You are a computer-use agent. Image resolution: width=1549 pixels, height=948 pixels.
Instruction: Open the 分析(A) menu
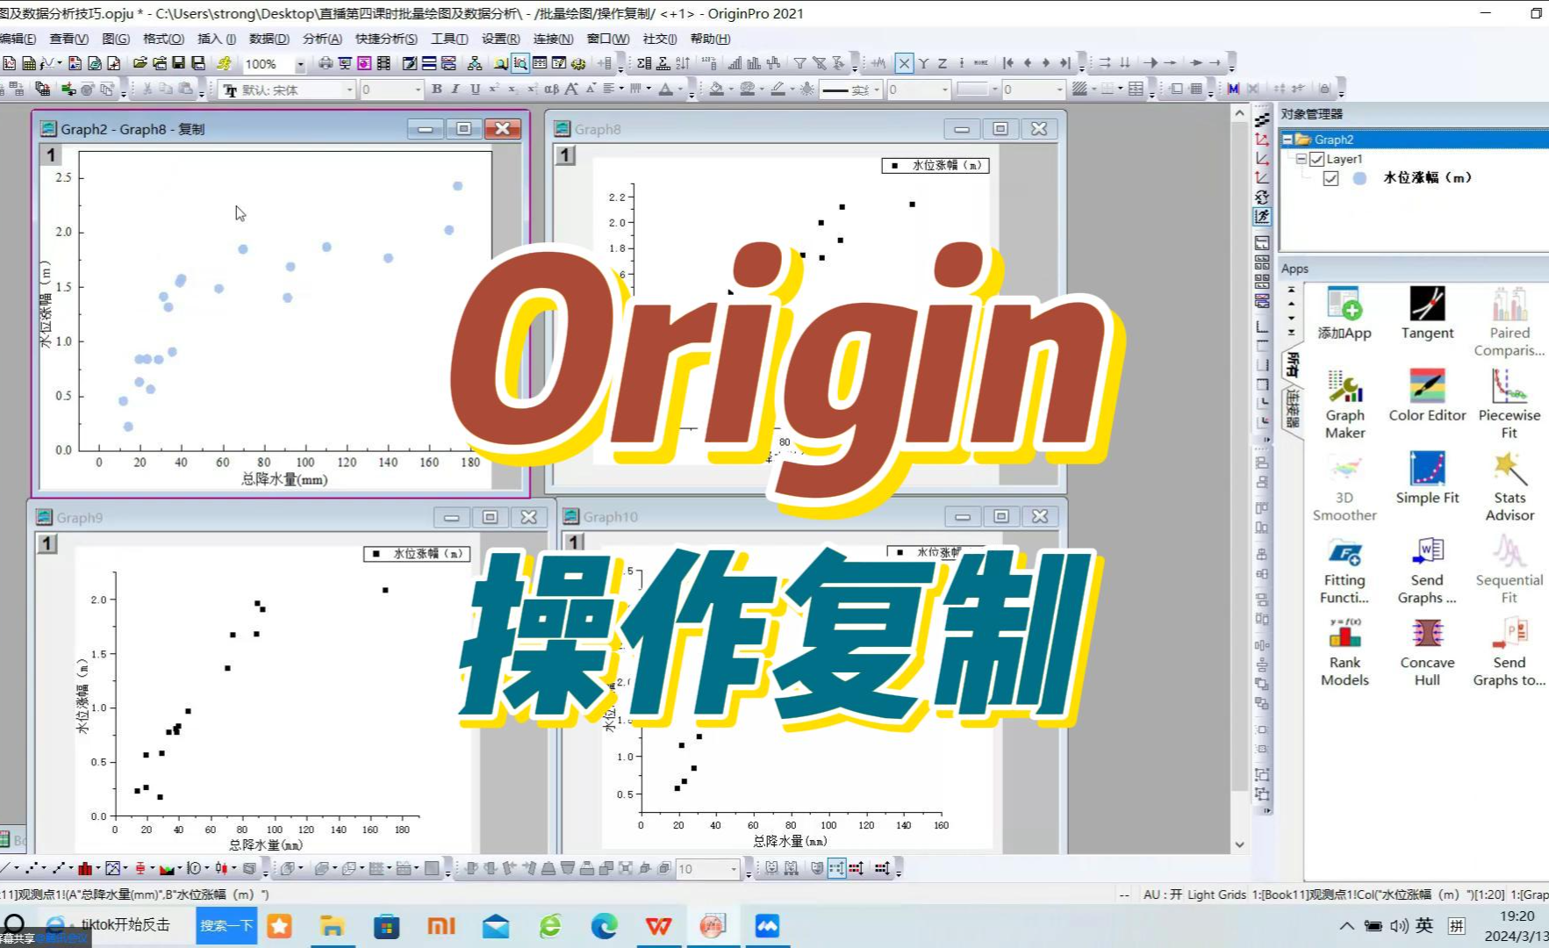point(322,39)
